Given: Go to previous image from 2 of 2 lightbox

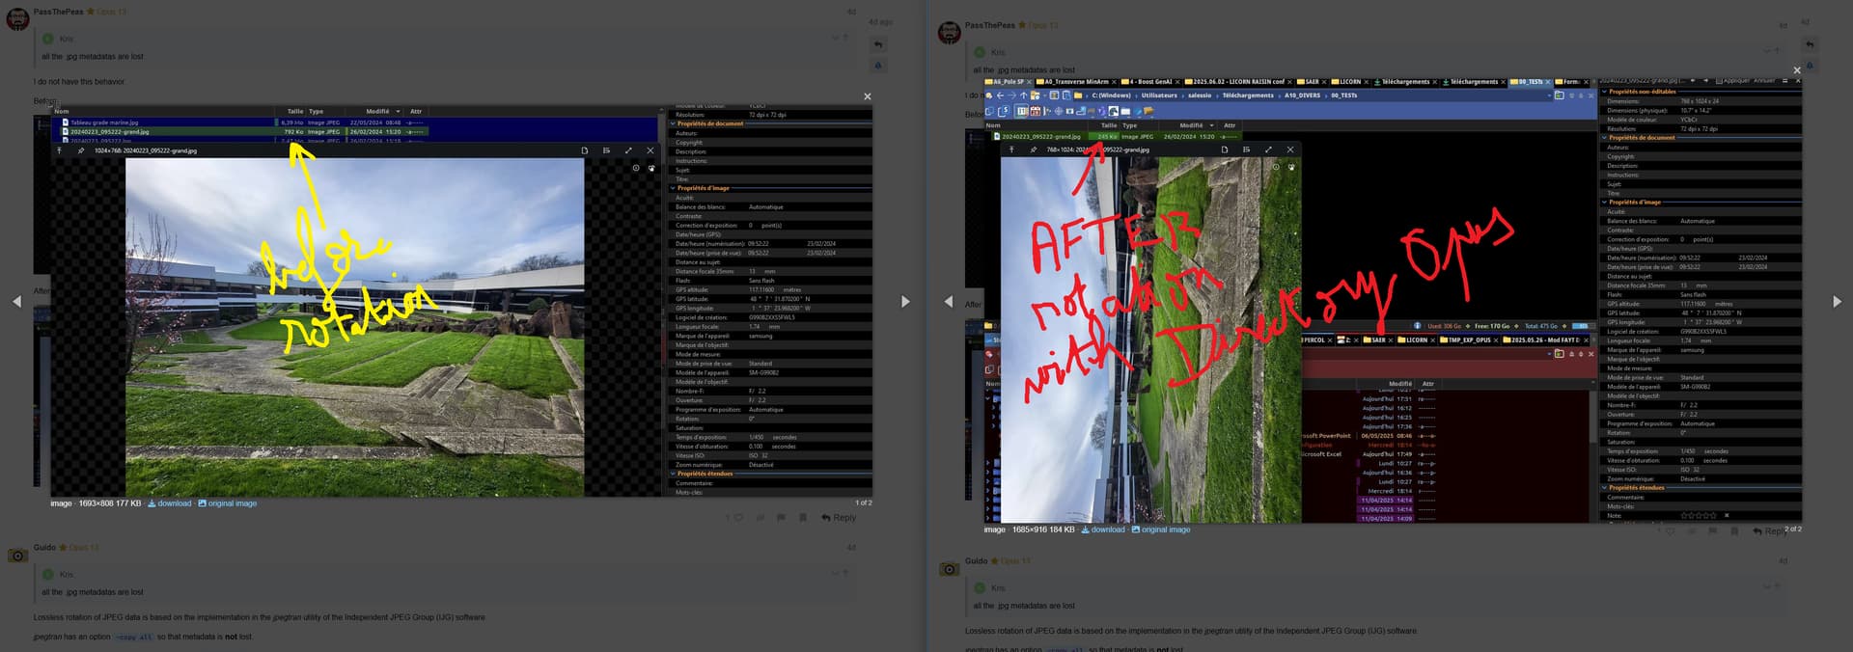Looking at the screenshot, I should pos(948,302).
